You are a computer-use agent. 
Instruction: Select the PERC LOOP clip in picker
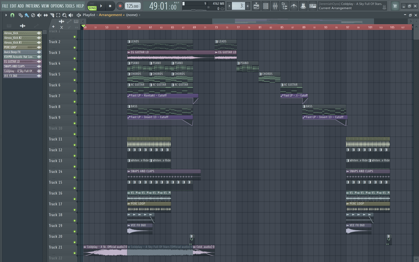click(22, 47)
